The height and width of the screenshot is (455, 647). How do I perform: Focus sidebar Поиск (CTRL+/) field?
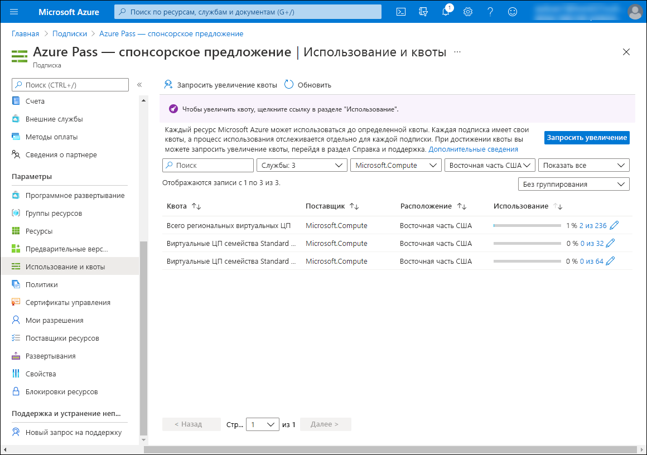click(70, 85)
